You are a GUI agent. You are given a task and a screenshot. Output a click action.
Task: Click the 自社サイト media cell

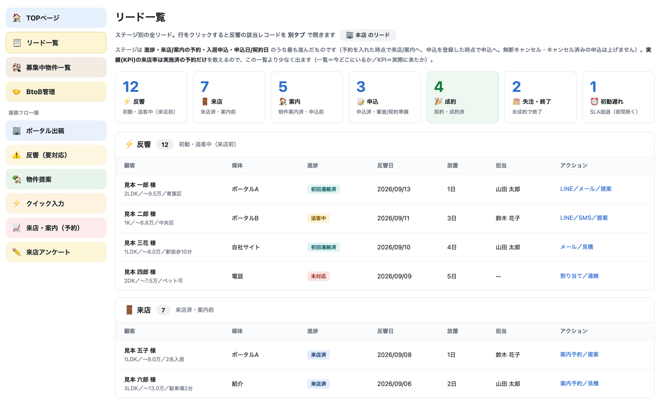(245, 247)
